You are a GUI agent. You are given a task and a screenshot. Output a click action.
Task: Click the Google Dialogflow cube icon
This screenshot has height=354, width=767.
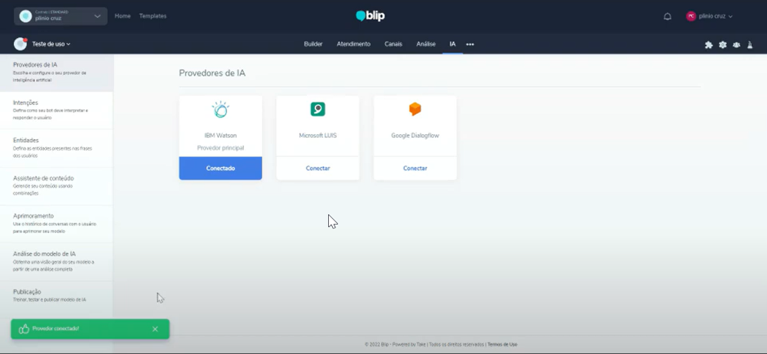click(415, 109)
